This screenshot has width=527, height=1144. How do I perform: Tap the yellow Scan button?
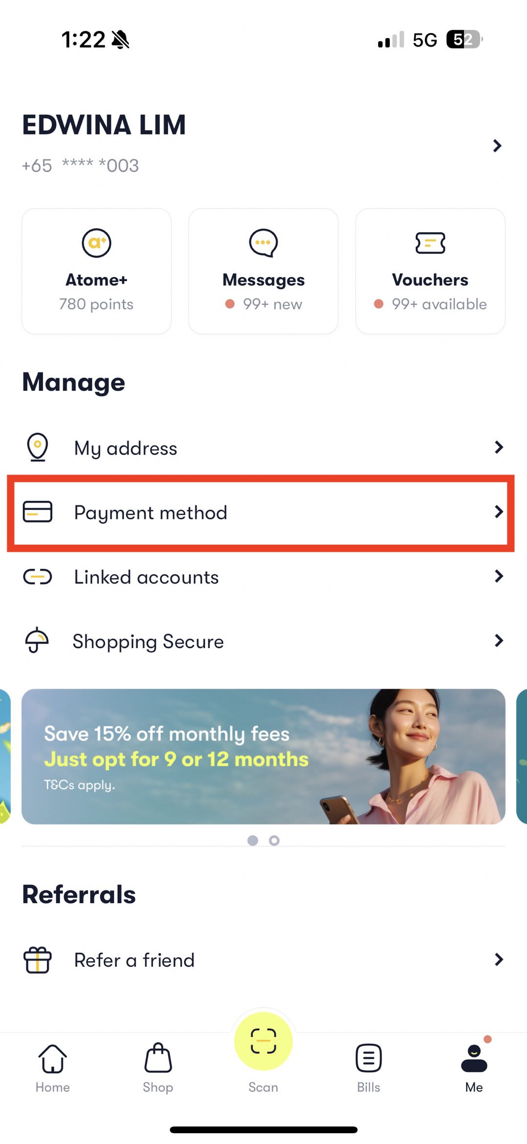pos(263,1041)
